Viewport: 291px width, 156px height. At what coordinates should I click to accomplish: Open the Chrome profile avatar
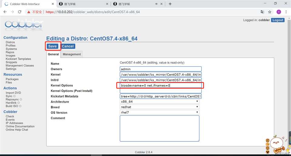279,12
